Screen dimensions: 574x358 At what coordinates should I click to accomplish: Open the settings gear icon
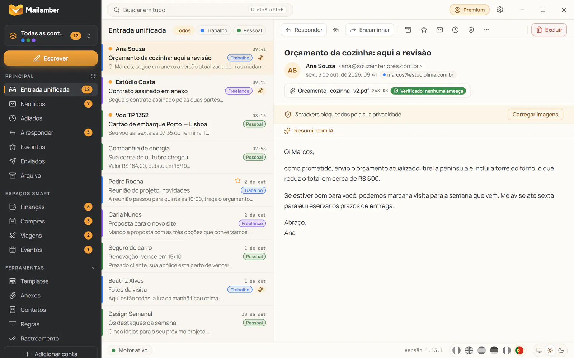point(500,10)
